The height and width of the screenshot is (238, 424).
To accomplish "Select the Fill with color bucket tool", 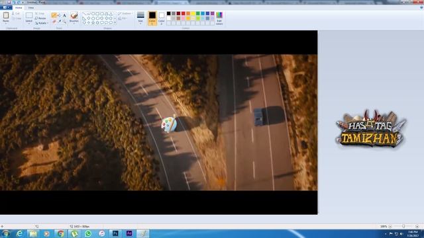I will tap(59, 15).
